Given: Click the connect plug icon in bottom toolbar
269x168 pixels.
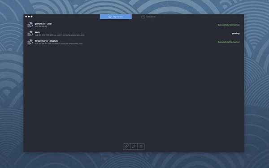Looking at the screenshot, I should pos(126,146).
